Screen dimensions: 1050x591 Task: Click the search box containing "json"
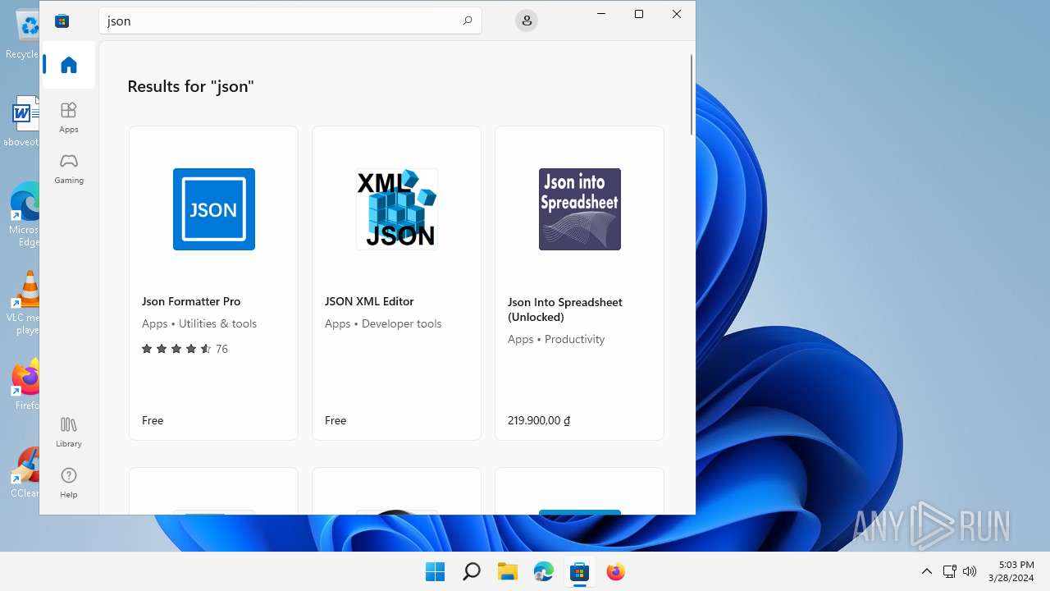pos(290,21)
